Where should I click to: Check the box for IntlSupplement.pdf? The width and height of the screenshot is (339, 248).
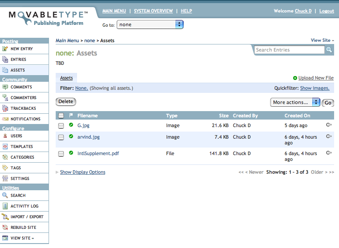(61, 154)
